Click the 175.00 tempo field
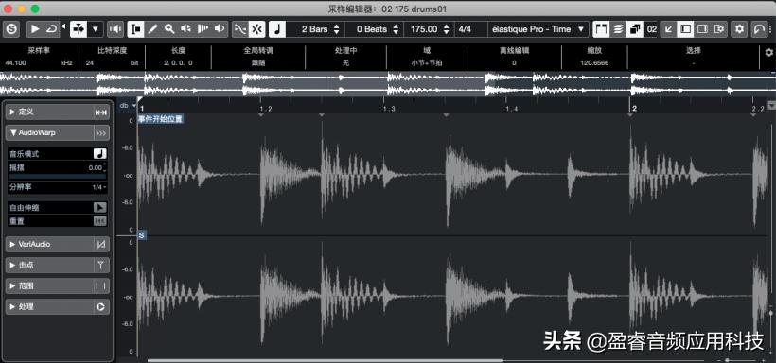 [424, 29]
